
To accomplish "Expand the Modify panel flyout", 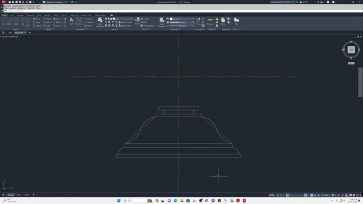I will [50, 29].
